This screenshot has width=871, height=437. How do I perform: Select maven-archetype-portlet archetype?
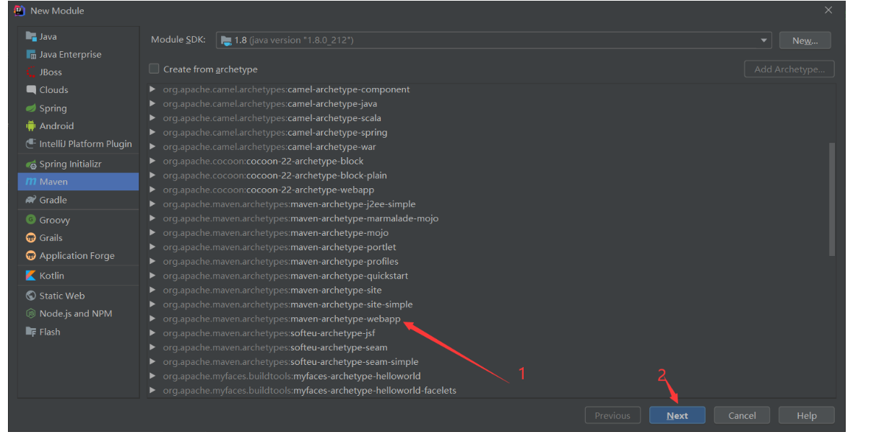(279, 247)
